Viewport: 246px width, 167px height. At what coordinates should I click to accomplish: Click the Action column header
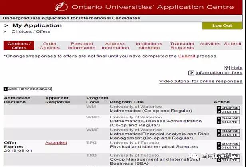pos(222,102)
